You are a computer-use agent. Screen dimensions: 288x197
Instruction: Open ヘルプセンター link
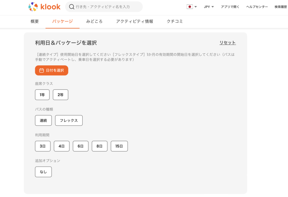click(257, 7)
